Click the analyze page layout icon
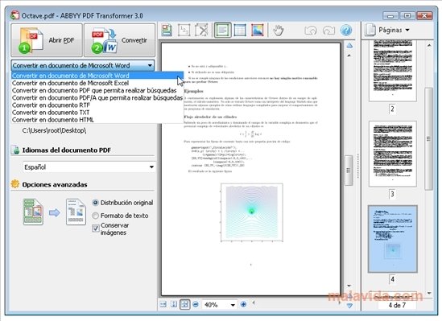This screenshot has width=442, height=321. pos(167,30)
